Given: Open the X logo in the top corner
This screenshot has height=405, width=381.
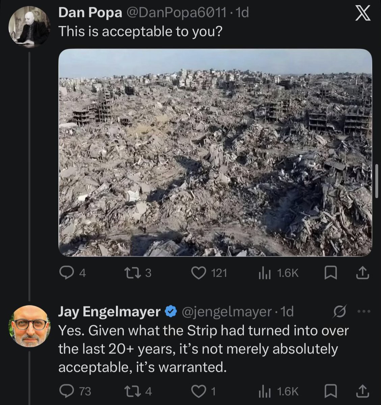Looking at the screenshot, I should [363, 14].
